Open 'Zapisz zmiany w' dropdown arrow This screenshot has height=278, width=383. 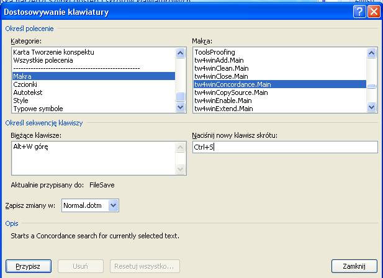[113, 205]
